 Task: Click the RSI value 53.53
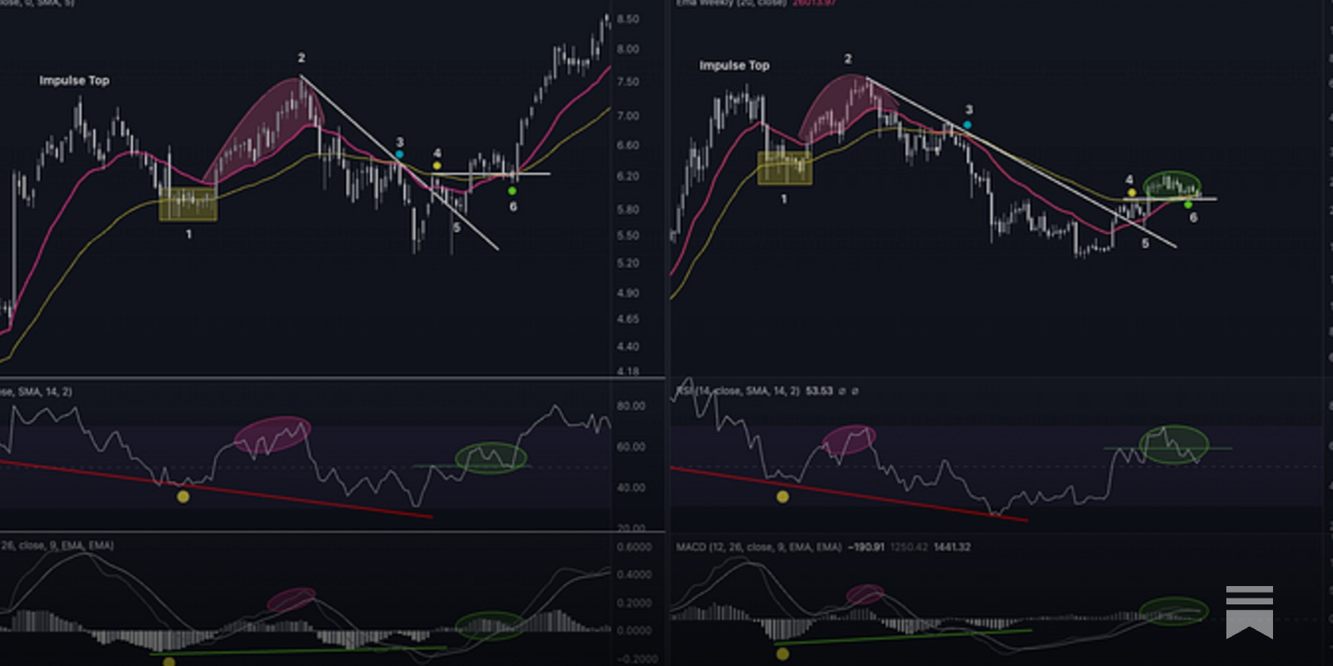pos(819,390)
